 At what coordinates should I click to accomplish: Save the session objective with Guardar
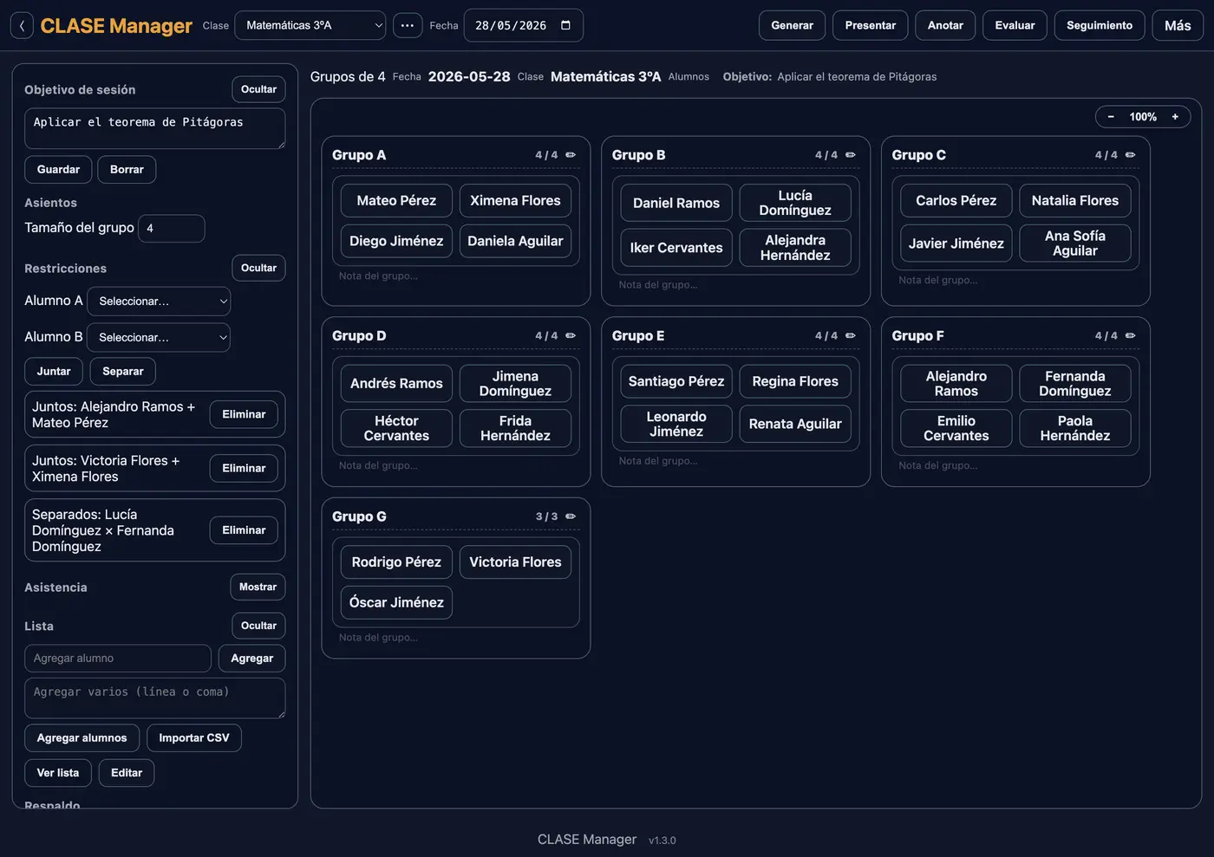[58, 170]
